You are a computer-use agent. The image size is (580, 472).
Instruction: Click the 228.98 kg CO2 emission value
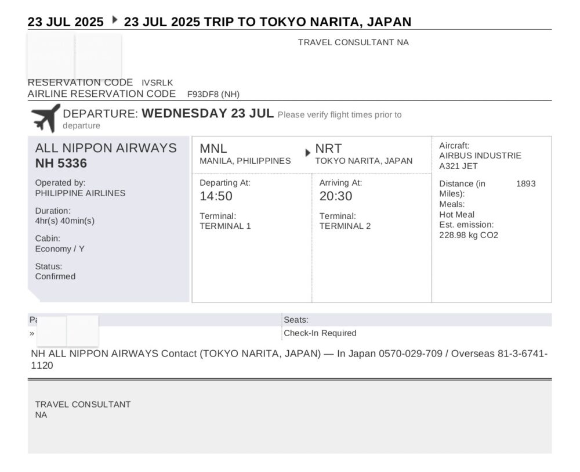coord(469,236)
